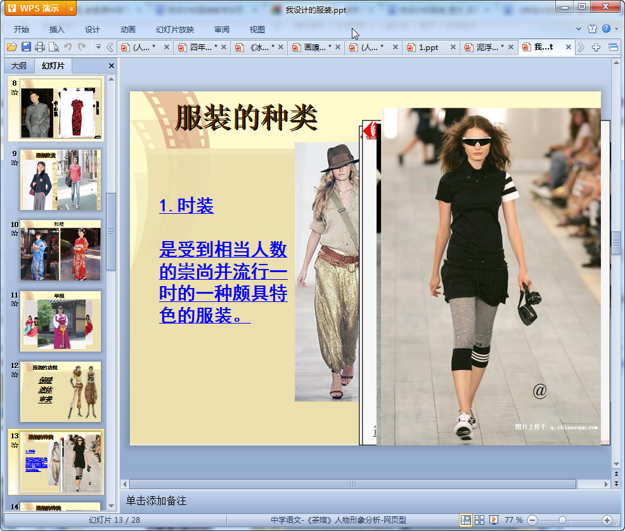Add a new document tab with plus icon
The height and width of the screenshot is (531, 625).
coord(596,48)
